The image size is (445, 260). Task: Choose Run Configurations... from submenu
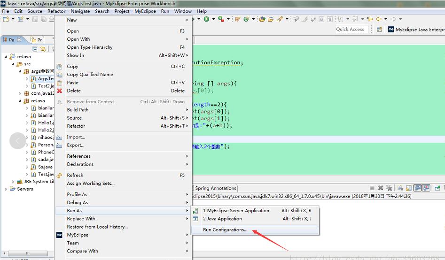click(225, 230)
